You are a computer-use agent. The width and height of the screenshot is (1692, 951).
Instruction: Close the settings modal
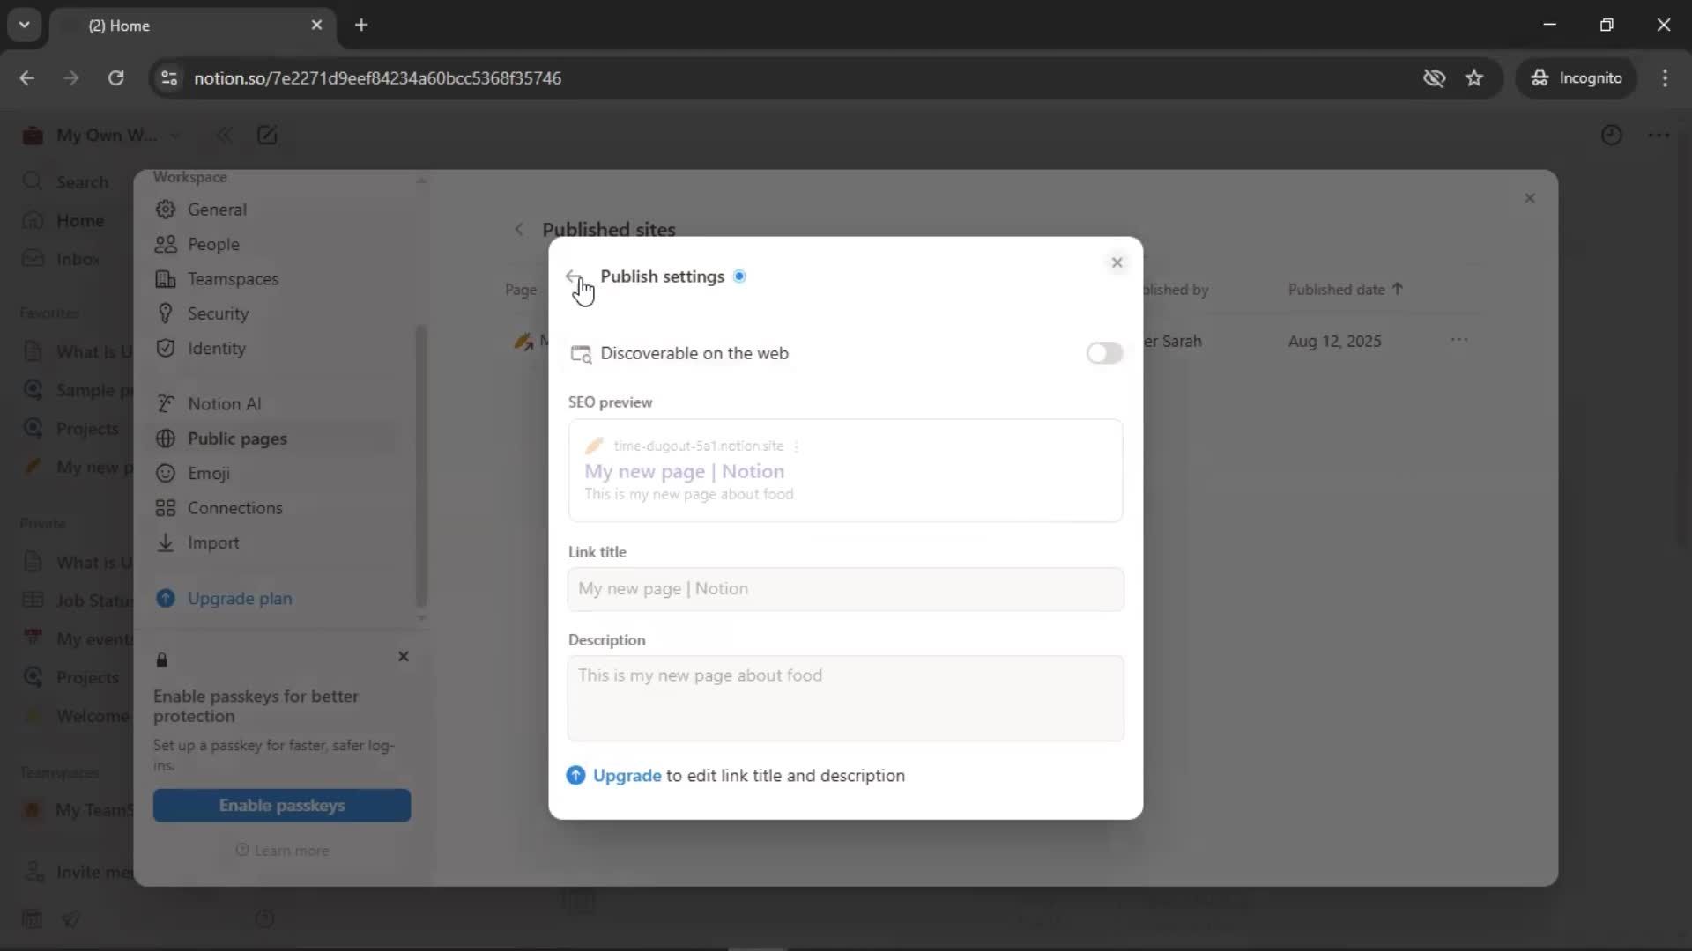click(x=1530, y=198)
